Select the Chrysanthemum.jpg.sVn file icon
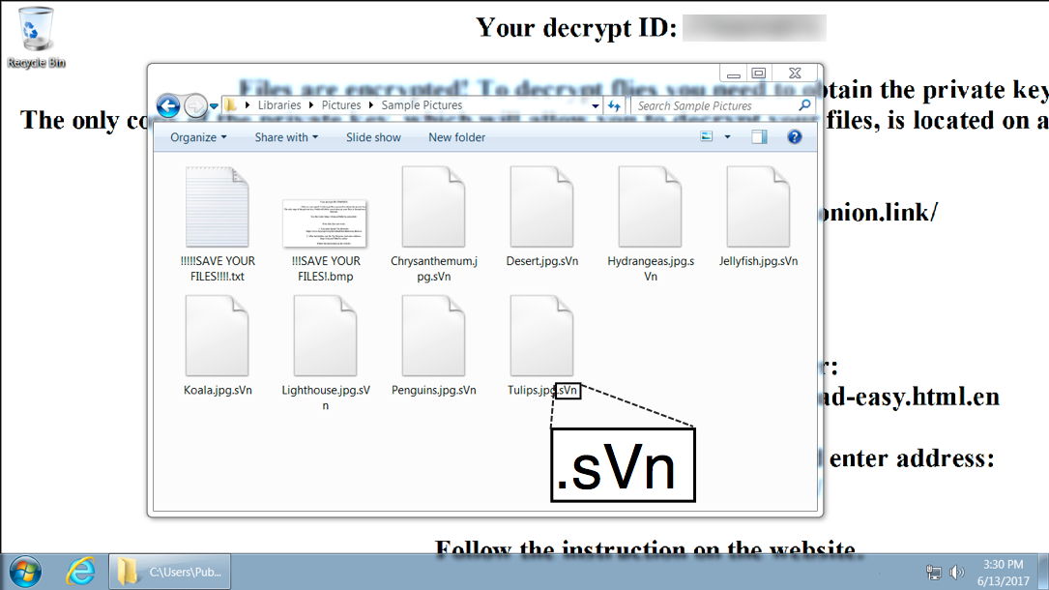This screenshot has height=590, width=1049. 433,207
